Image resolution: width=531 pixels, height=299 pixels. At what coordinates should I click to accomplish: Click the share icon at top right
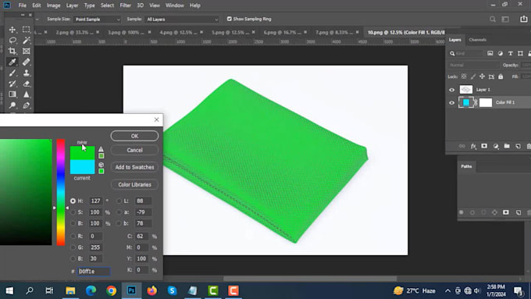point(523,19)
